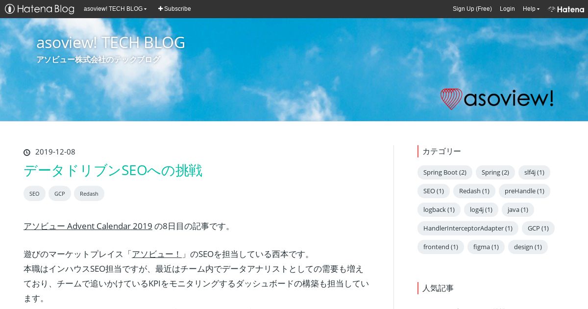Select the Redash tag under the title
This screenshot has width=588, height=309.
(89, 194)
